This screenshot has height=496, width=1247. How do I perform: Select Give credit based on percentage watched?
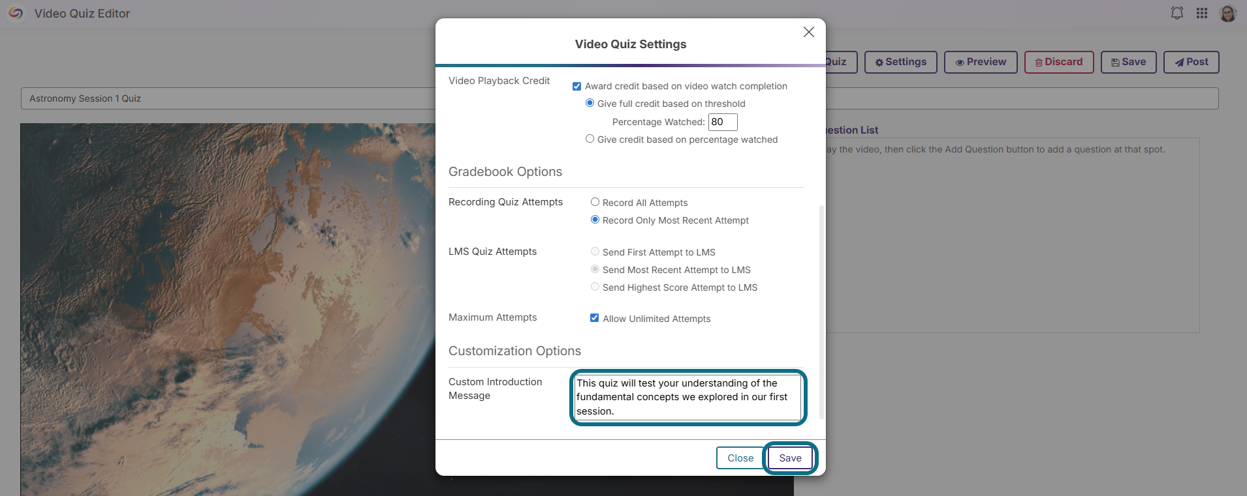[x=590, y=139]
